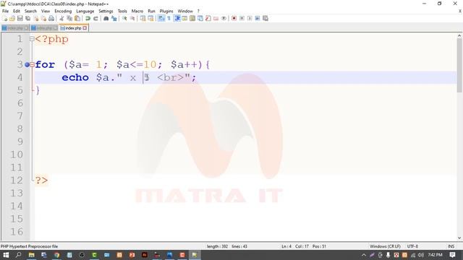Viewport: 463px width, 260px height.
Task: Click the Close document toolbar icon
Action: pyautogui.click(x=36, y=18)
